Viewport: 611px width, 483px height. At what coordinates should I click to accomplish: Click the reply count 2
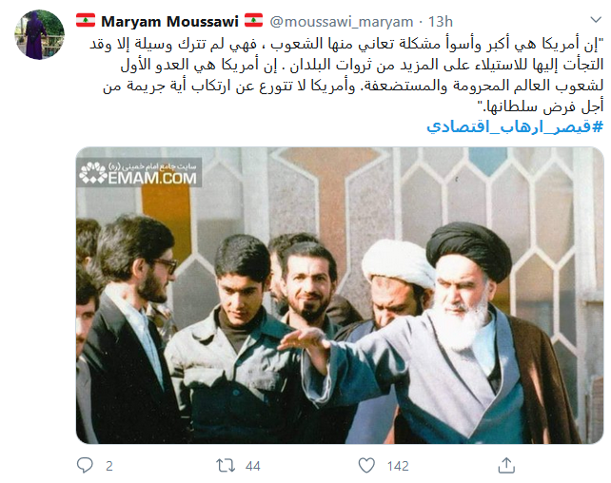click(x=109, y=466)
